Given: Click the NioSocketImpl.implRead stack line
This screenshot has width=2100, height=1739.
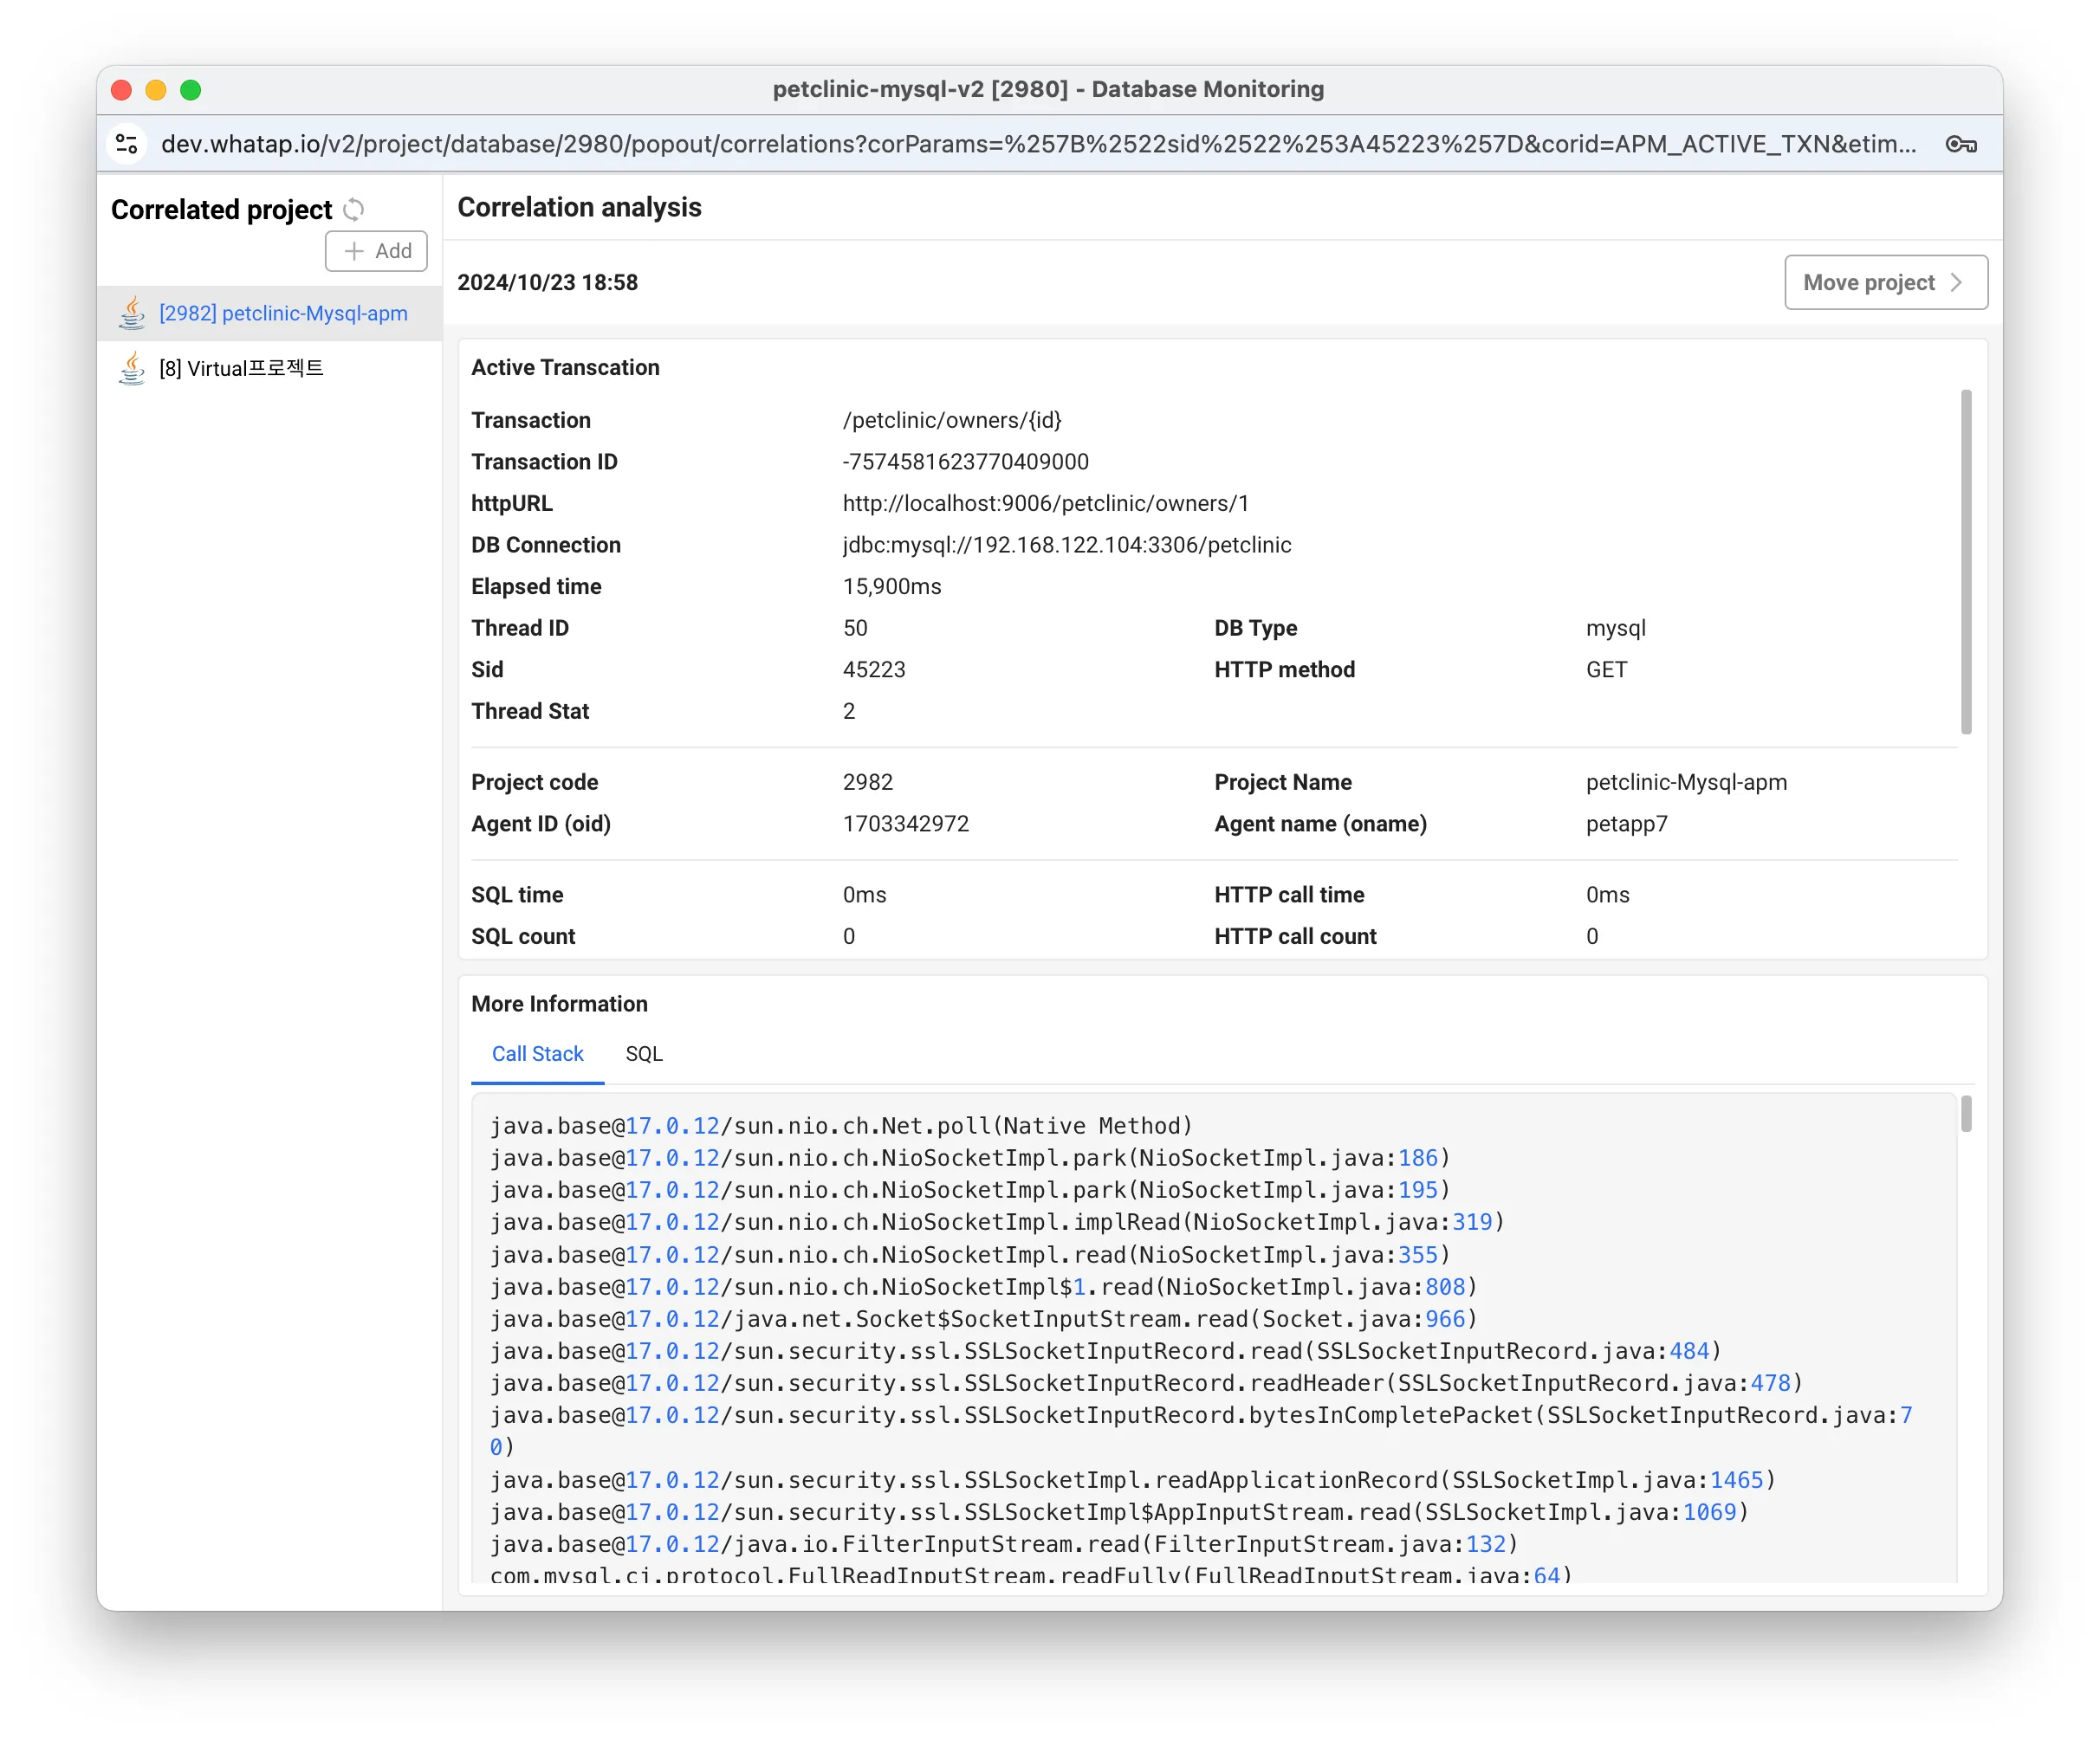Looking at the screenshot, I should (997, 1222).
